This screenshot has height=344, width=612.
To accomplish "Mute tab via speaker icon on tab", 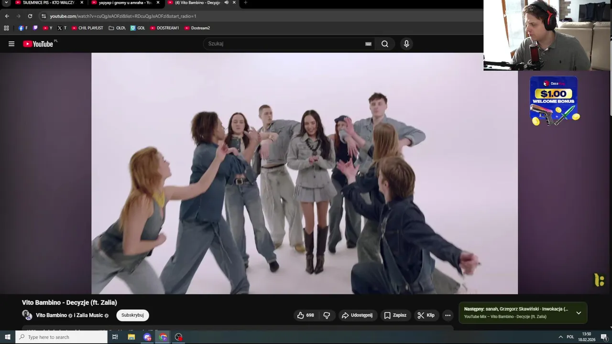I will 227,2.
